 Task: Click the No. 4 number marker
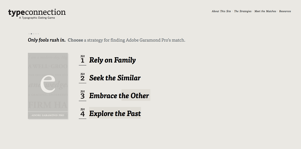click(83, 113)
